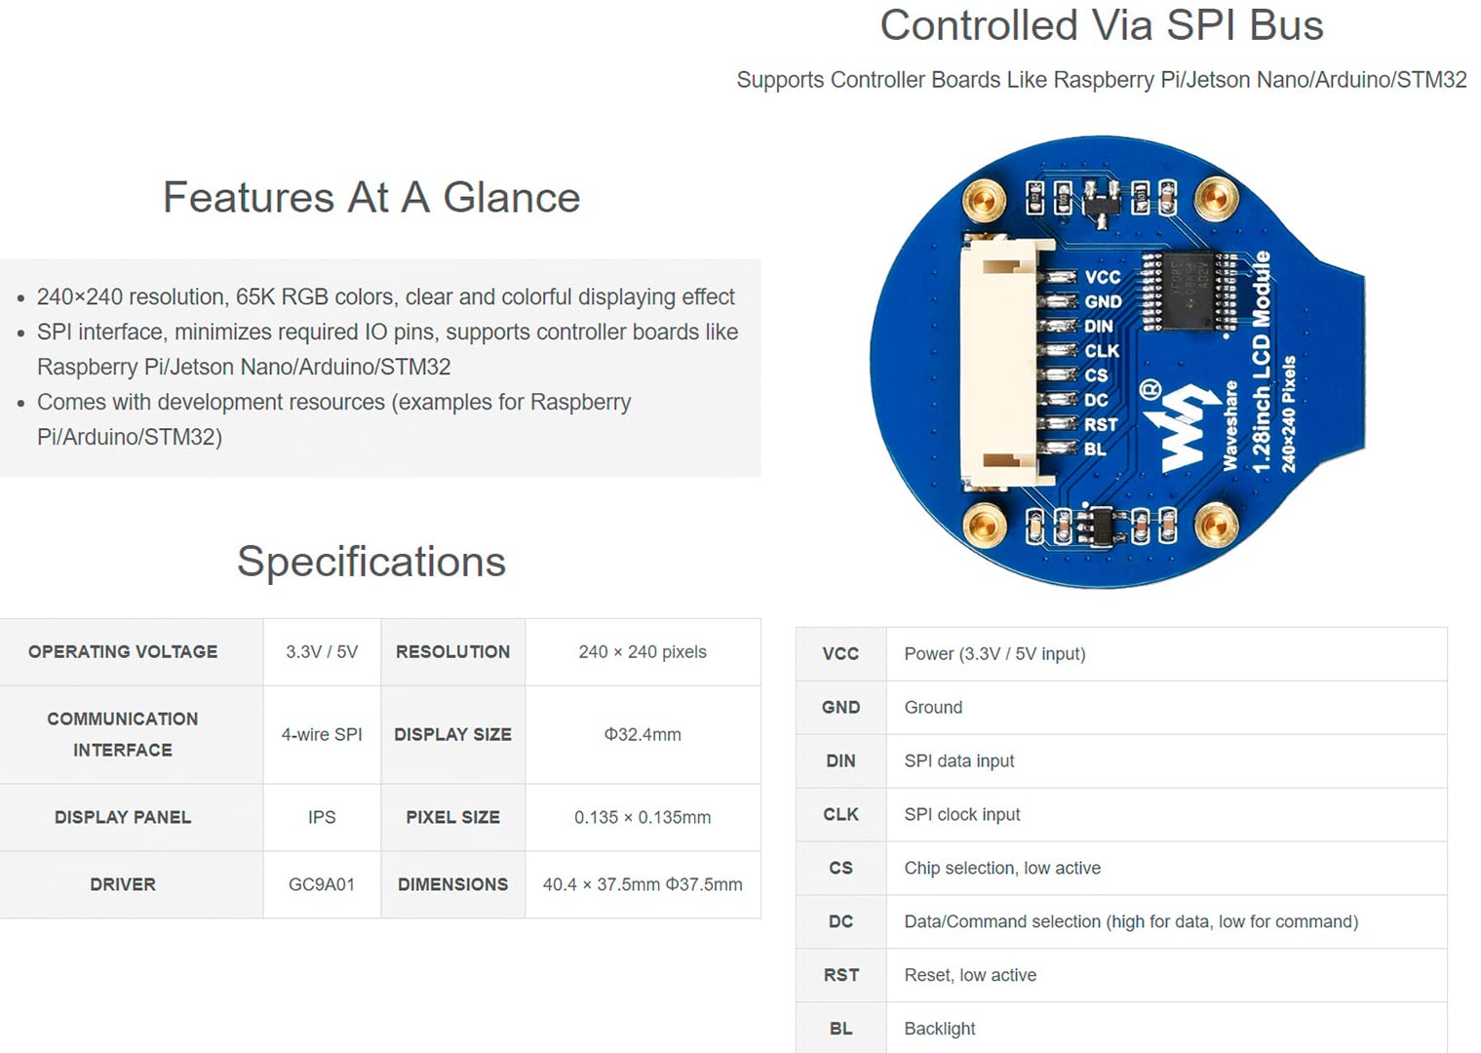This screenshot has width=1481, height=1053.
Task: Click the white connector socket on the PCB
Action: (x=1006, y=361)
